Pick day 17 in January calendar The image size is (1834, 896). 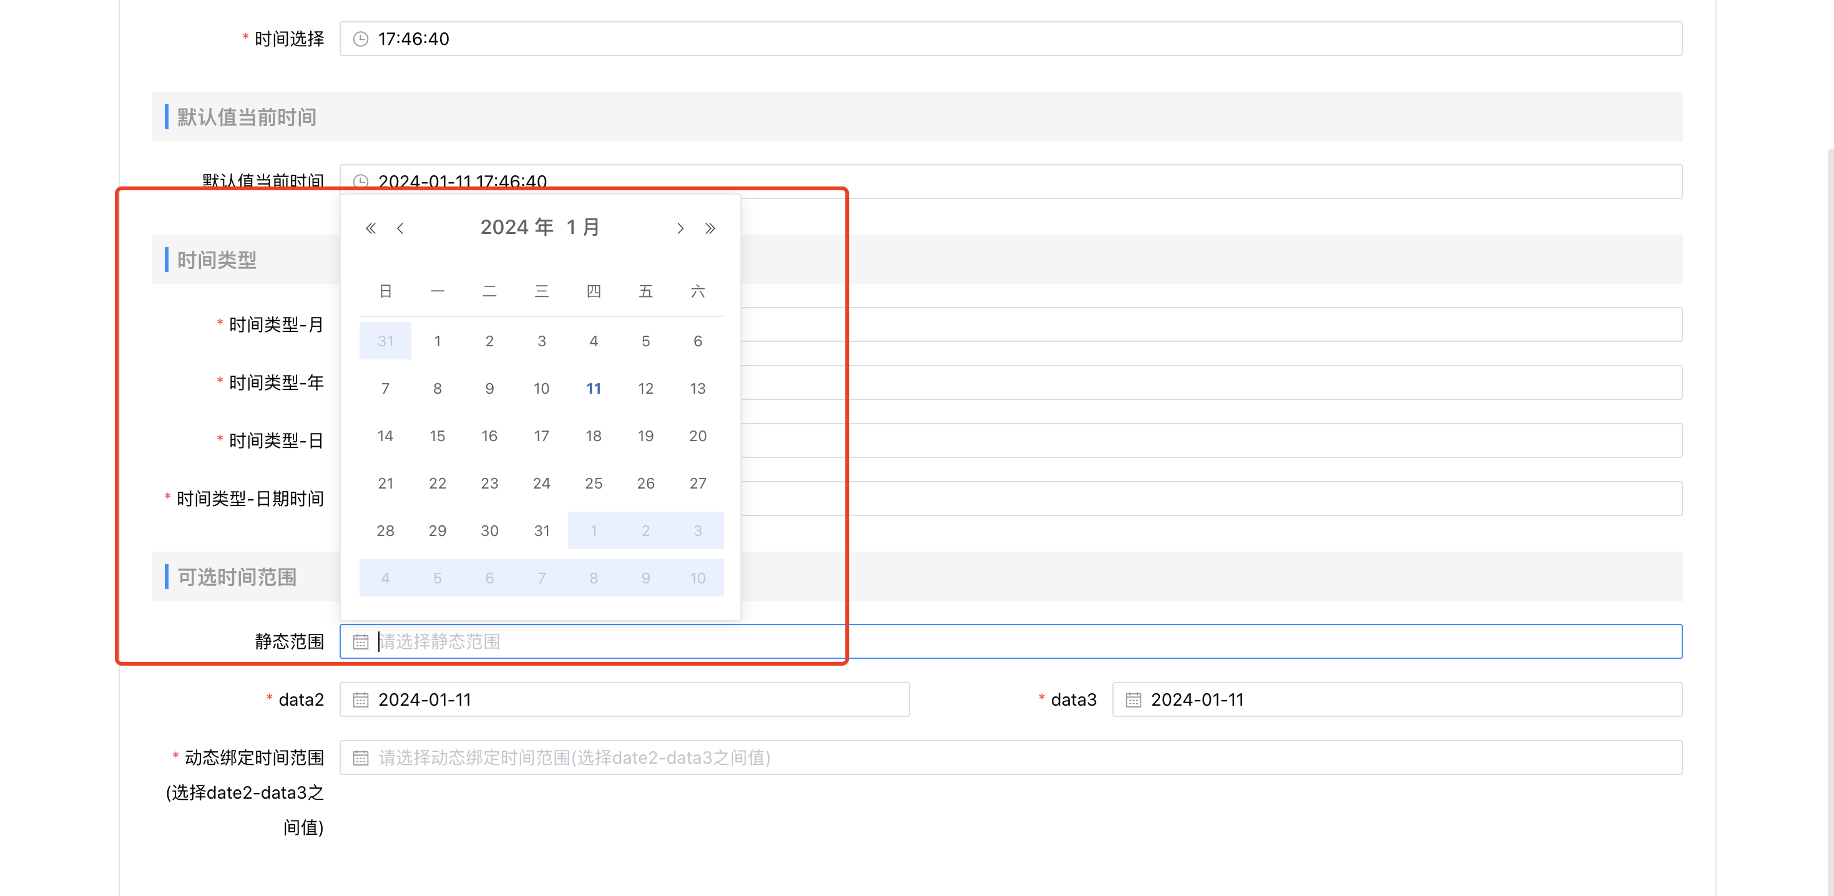tap(541, 436)
